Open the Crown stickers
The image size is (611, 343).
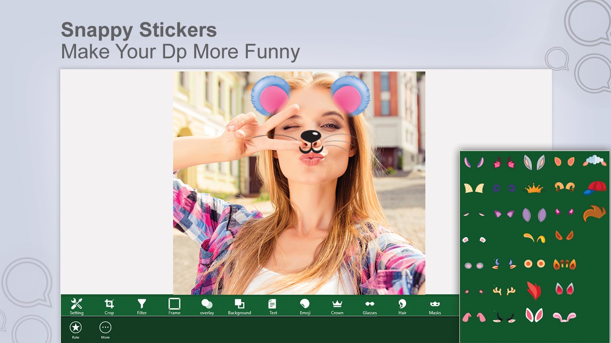click(x=337, y=306)
